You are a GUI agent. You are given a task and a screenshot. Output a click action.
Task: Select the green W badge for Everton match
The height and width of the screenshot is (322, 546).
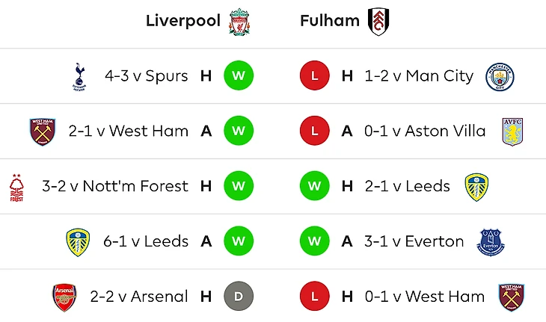click(314, 242)
